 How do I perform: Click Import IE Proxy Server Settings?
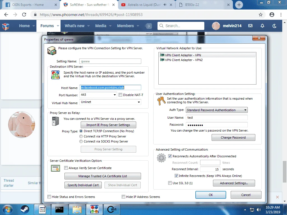(x=108, y=125)
